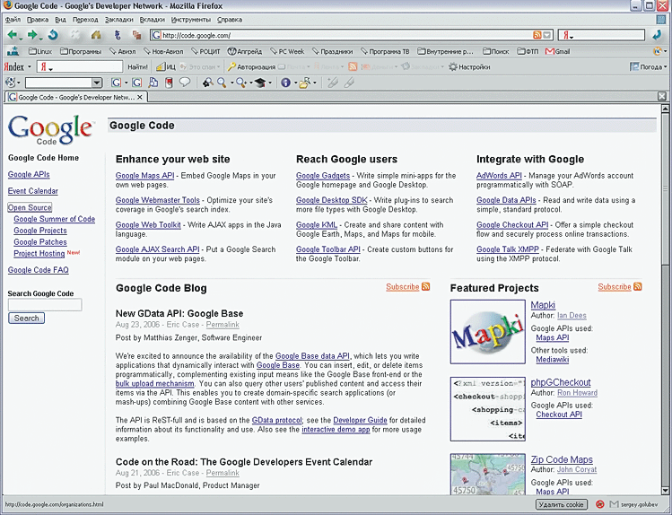Open the Google toolbar search combo dropdown
The image size is (672, 515).
[x=97, y=83]
